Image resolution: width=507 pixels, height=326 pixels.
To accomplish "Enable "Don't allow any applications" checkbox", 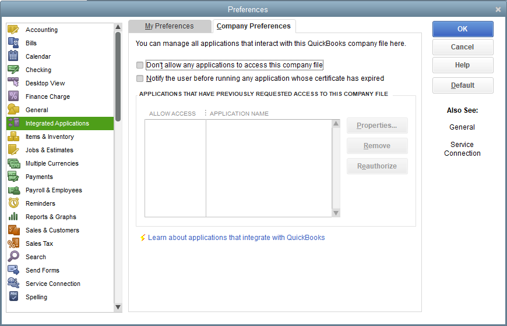I will (x=140, y=65).
